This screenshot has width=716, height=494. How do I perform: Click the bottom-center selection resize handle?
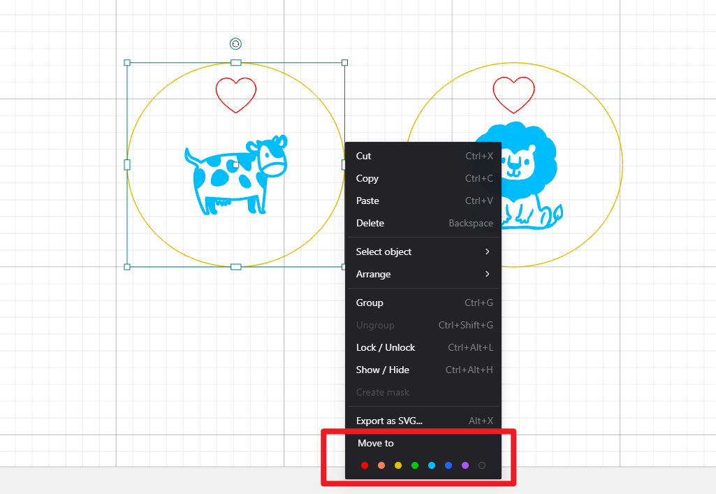click(x=236, y=267)
